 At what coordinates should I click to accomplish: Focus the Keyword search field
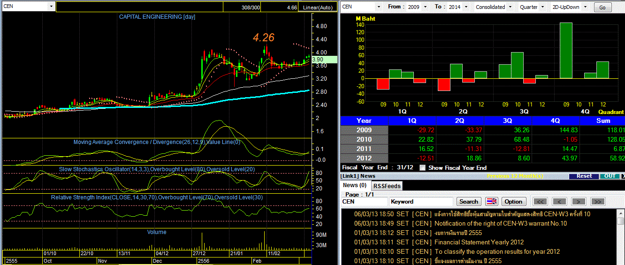(421, 202)
